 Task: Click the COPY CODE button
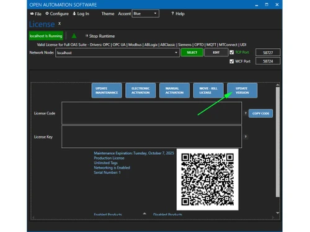point(260,113)
